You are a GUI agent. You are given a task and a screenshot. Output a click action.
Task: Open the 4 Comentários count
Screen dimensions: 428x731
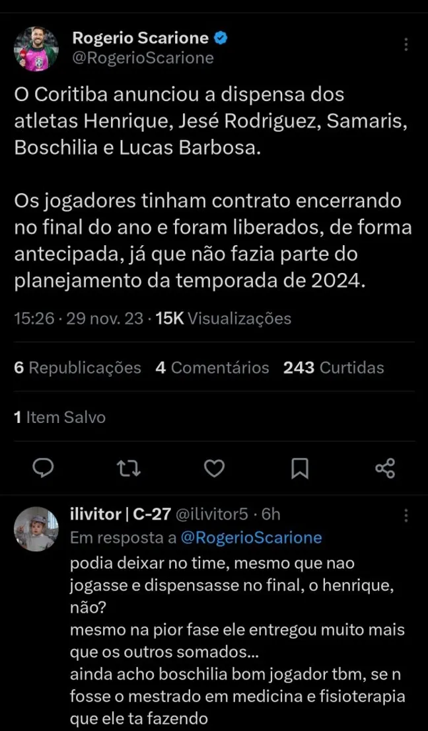(212, 367)
